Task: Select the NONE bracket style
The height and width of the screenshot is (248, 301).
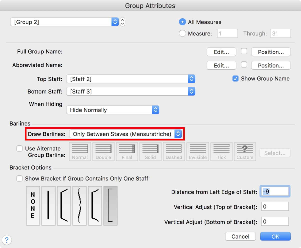Action: point(33,205)
